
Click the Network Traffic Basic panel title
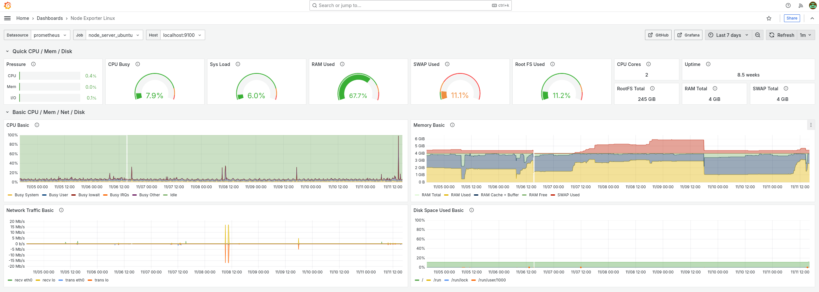(x=30, y=210)
